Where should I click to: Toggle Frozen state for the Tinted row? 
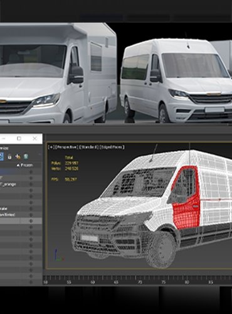tap(31, 215)
